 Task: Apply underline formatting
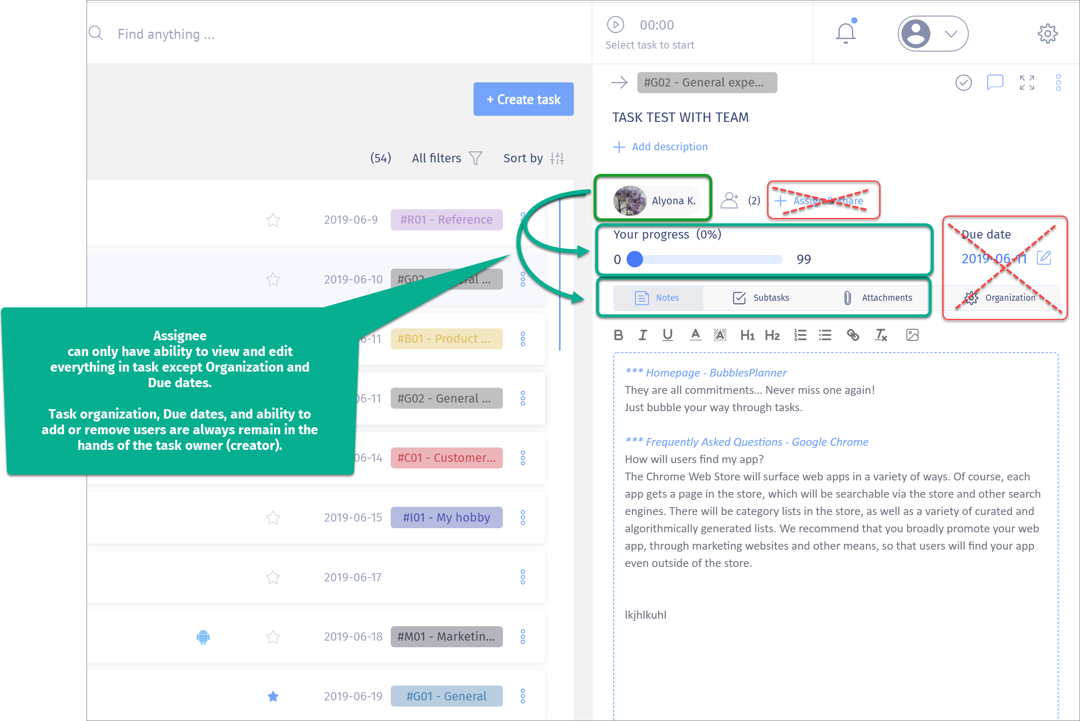(667, 335)
